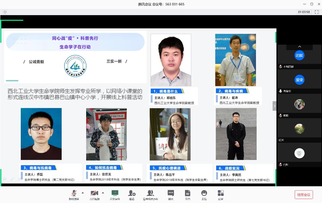Open the settings grid icon

click(x=221, y=193)
